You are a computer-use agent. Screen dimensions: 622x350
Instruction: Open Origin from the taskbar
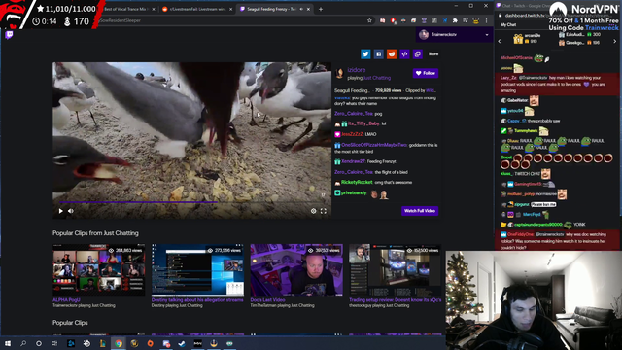(x=150, y=343)
